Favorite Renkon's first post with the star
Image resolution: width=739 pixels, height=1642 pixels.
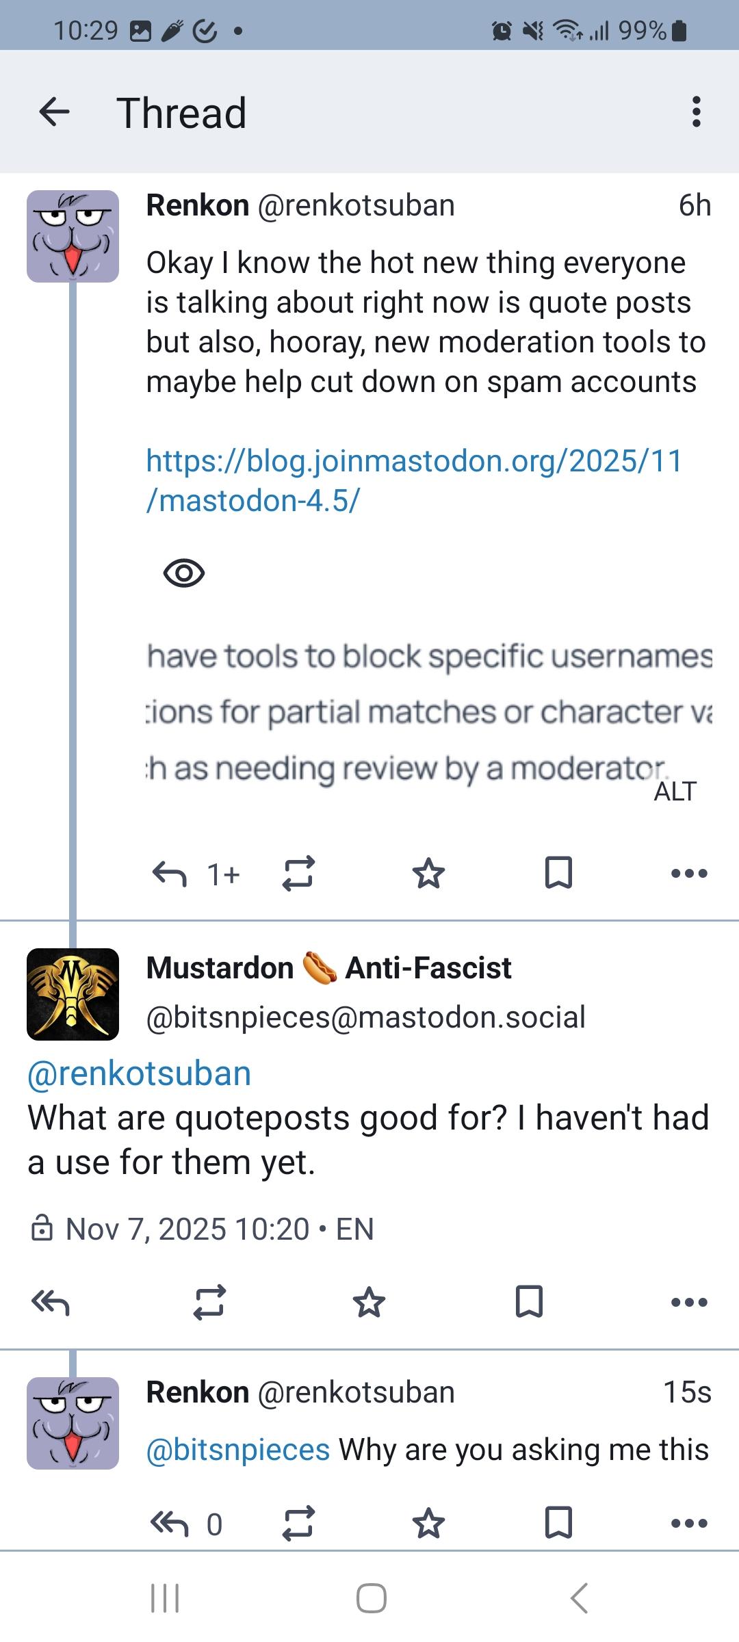pos(429,873)
